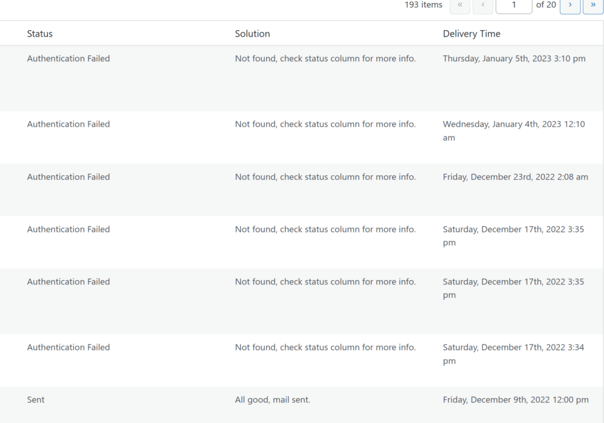Select solution text of the December 23rd row
The height and width of the screenshot is (423, 604).
click(325, 177)
